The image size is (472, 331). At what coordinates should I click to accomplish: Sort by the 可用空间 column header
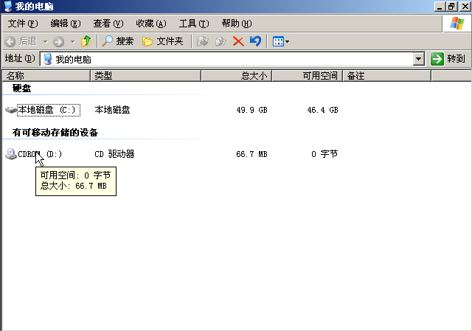pos(308,75)
